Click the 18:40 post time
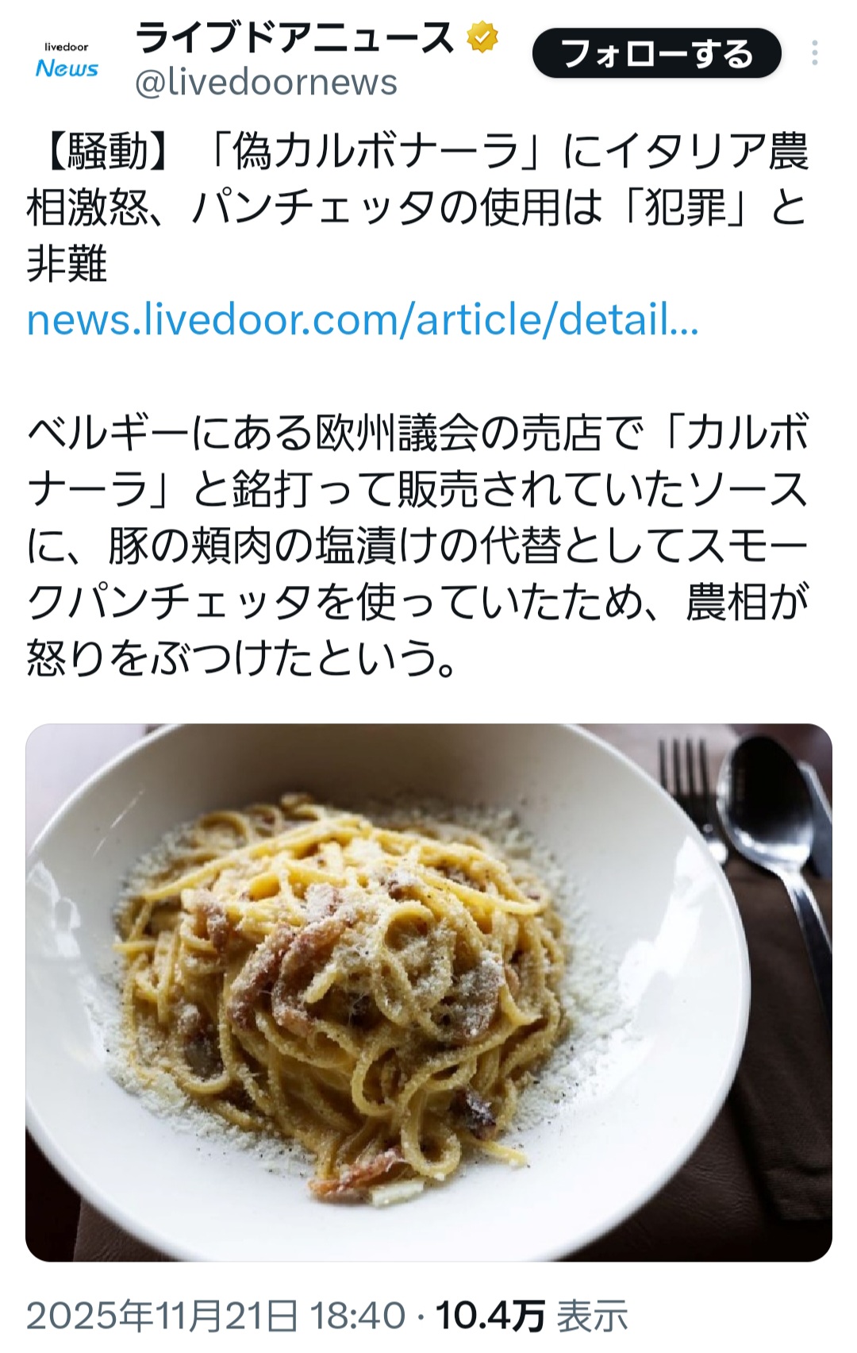This screenshot has width=857, height=1353. pos(357,1316)
